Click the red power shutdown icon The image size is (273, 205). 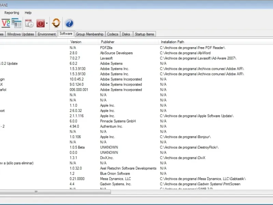pos(40,23)
